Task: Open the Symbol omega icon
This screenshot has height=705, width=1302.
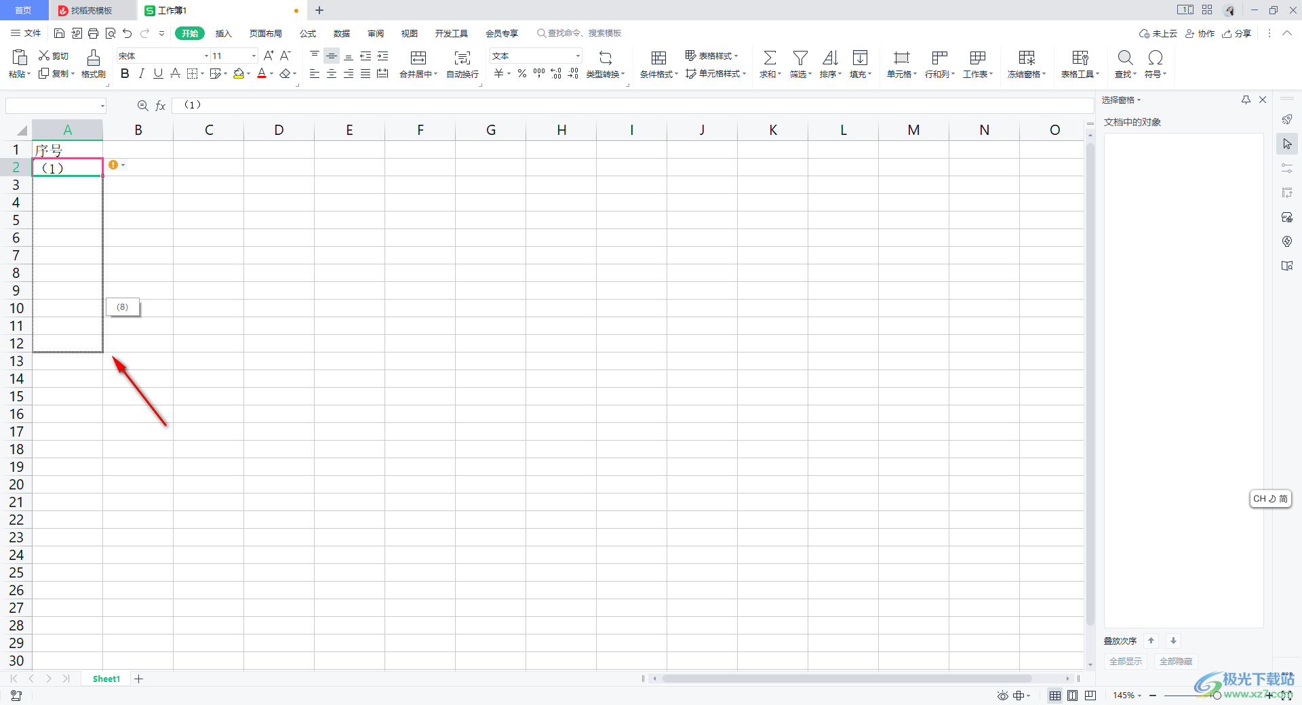Action: pos(1156,57)
